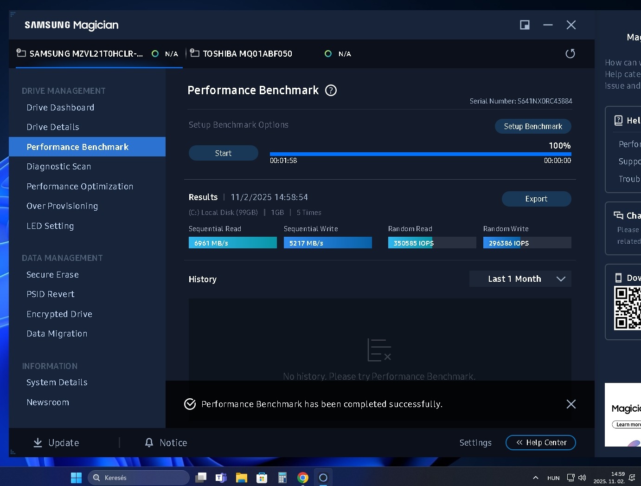Click the Update download icon
This screenshot has width=641, height=486.
[x=38, y=443]
